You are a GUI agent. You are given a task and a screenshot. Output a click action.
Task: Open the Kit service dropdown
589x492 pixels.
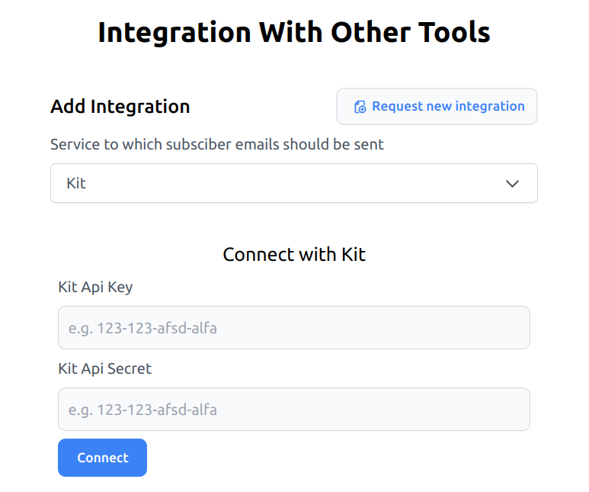pos(294,183)
